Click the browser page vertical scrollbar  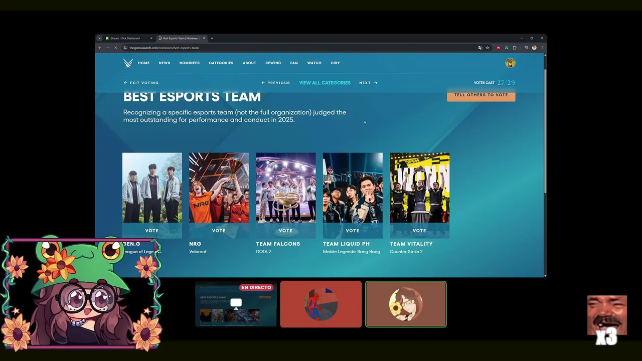point(545,130)
